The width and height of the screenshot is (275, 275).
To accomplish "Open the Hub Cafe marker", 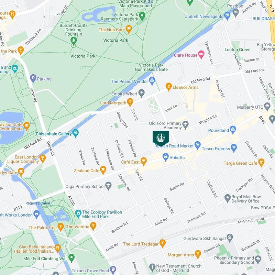I will 129,29.
